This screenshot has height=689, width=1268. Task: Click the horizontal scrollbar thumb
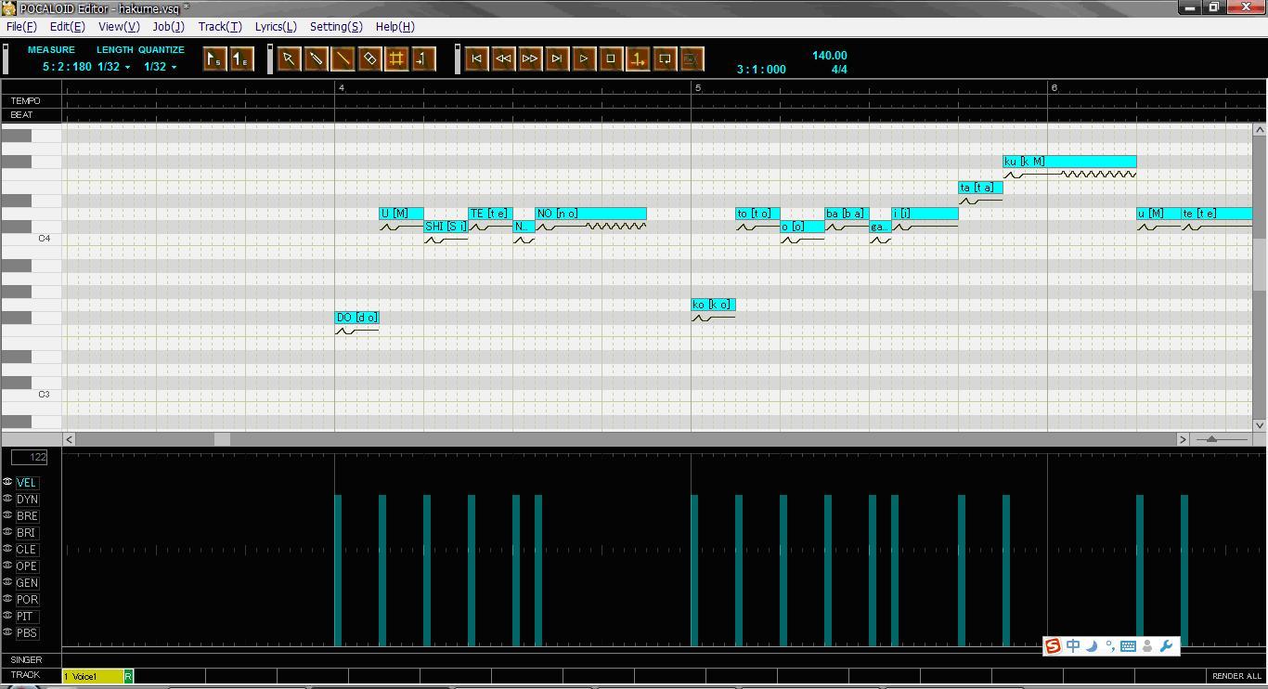pyautogui.click(x=222, y=438)
